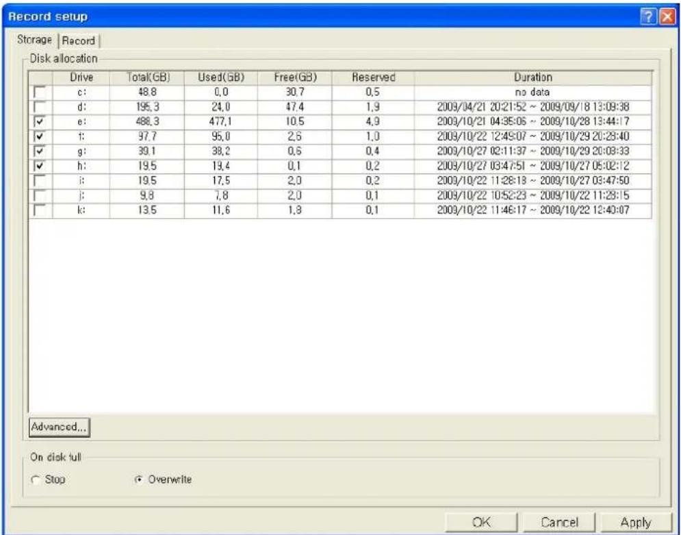Select the checkbox for drive j:
The width and height of the screenshot is (681, 535).
point(40,195)
